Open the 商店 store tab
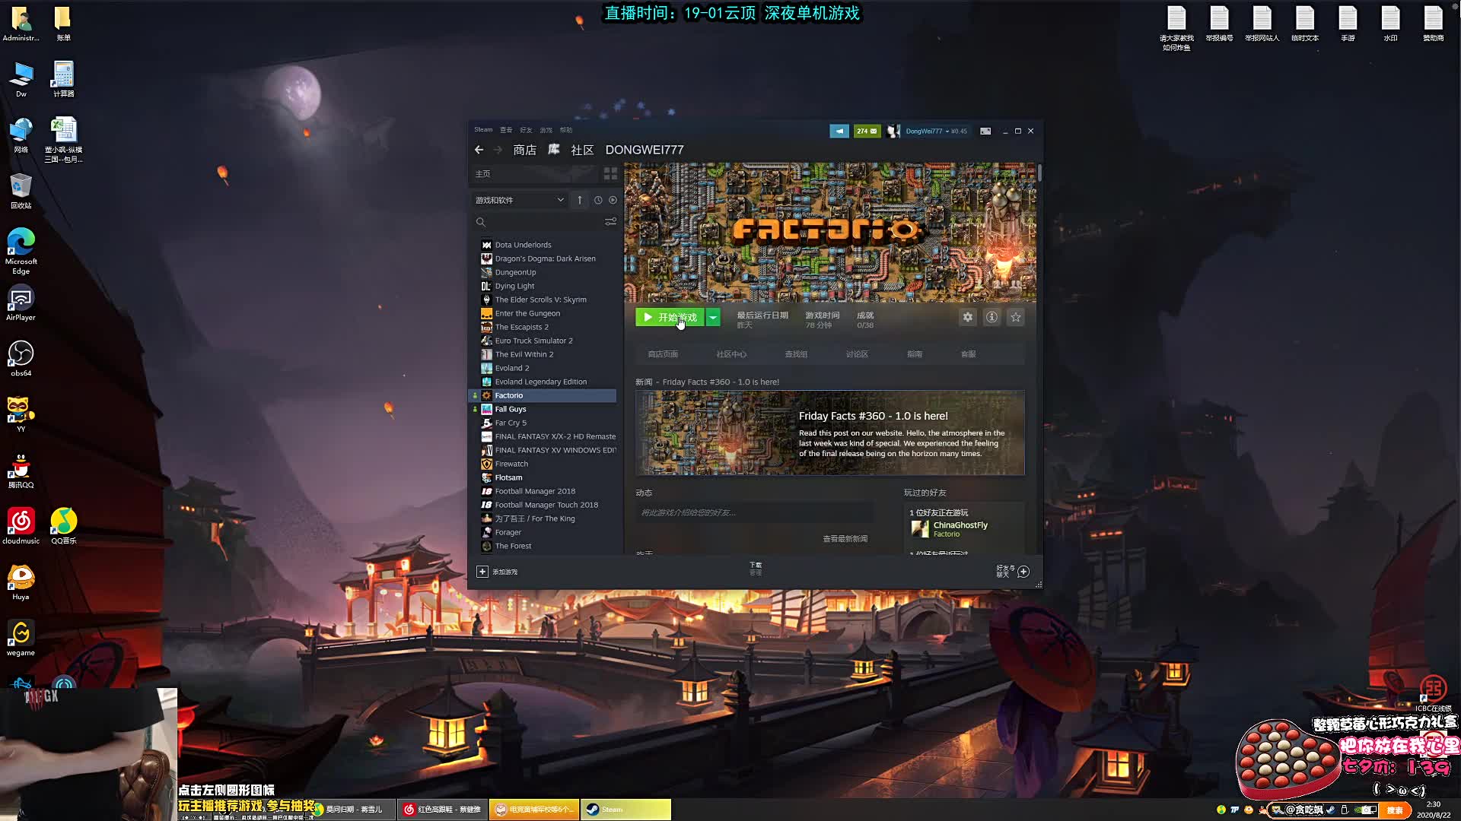Image resolution: width=1461 pixels, height=821 pixels. [x=524, y=150]
